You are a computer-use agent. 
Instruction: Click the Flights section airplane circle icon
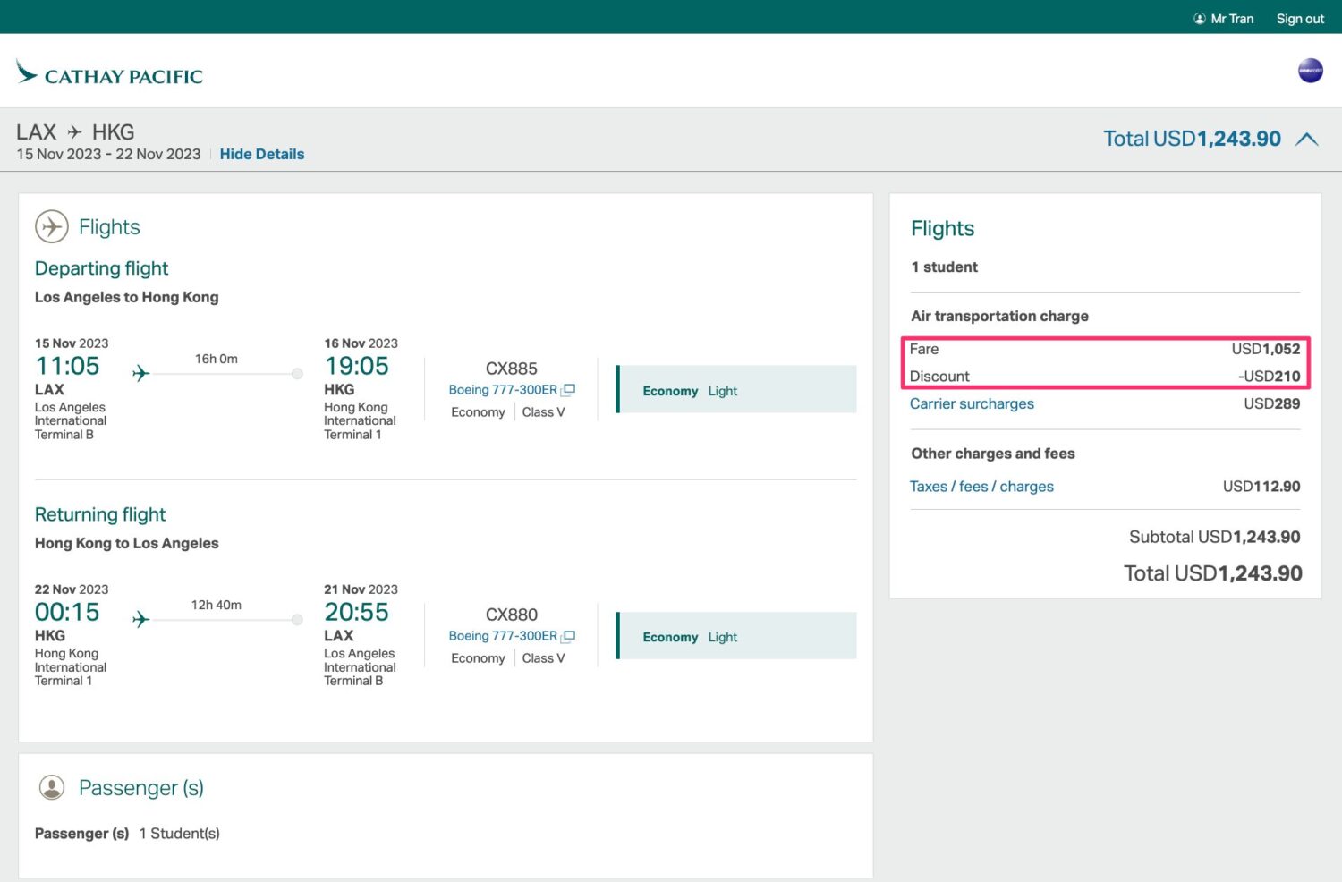[52, 227]
